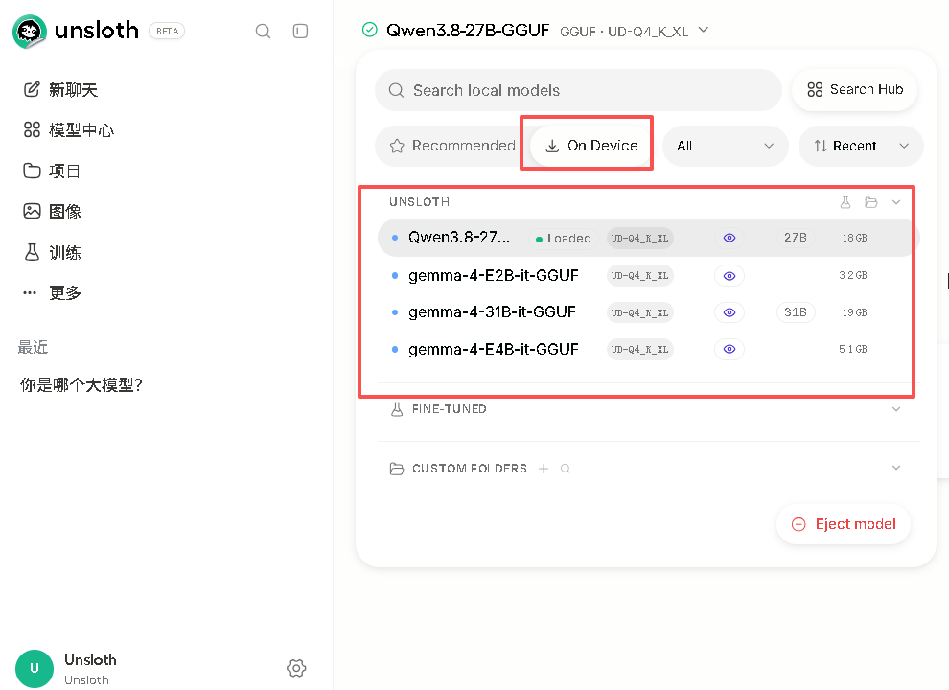
Task: Click the Unsloth account name
Action: click(90, 659)
